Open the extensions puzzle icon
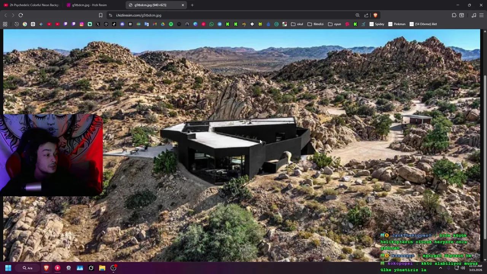The height and width of the screenshot is (274, 487). click(454, 15)
